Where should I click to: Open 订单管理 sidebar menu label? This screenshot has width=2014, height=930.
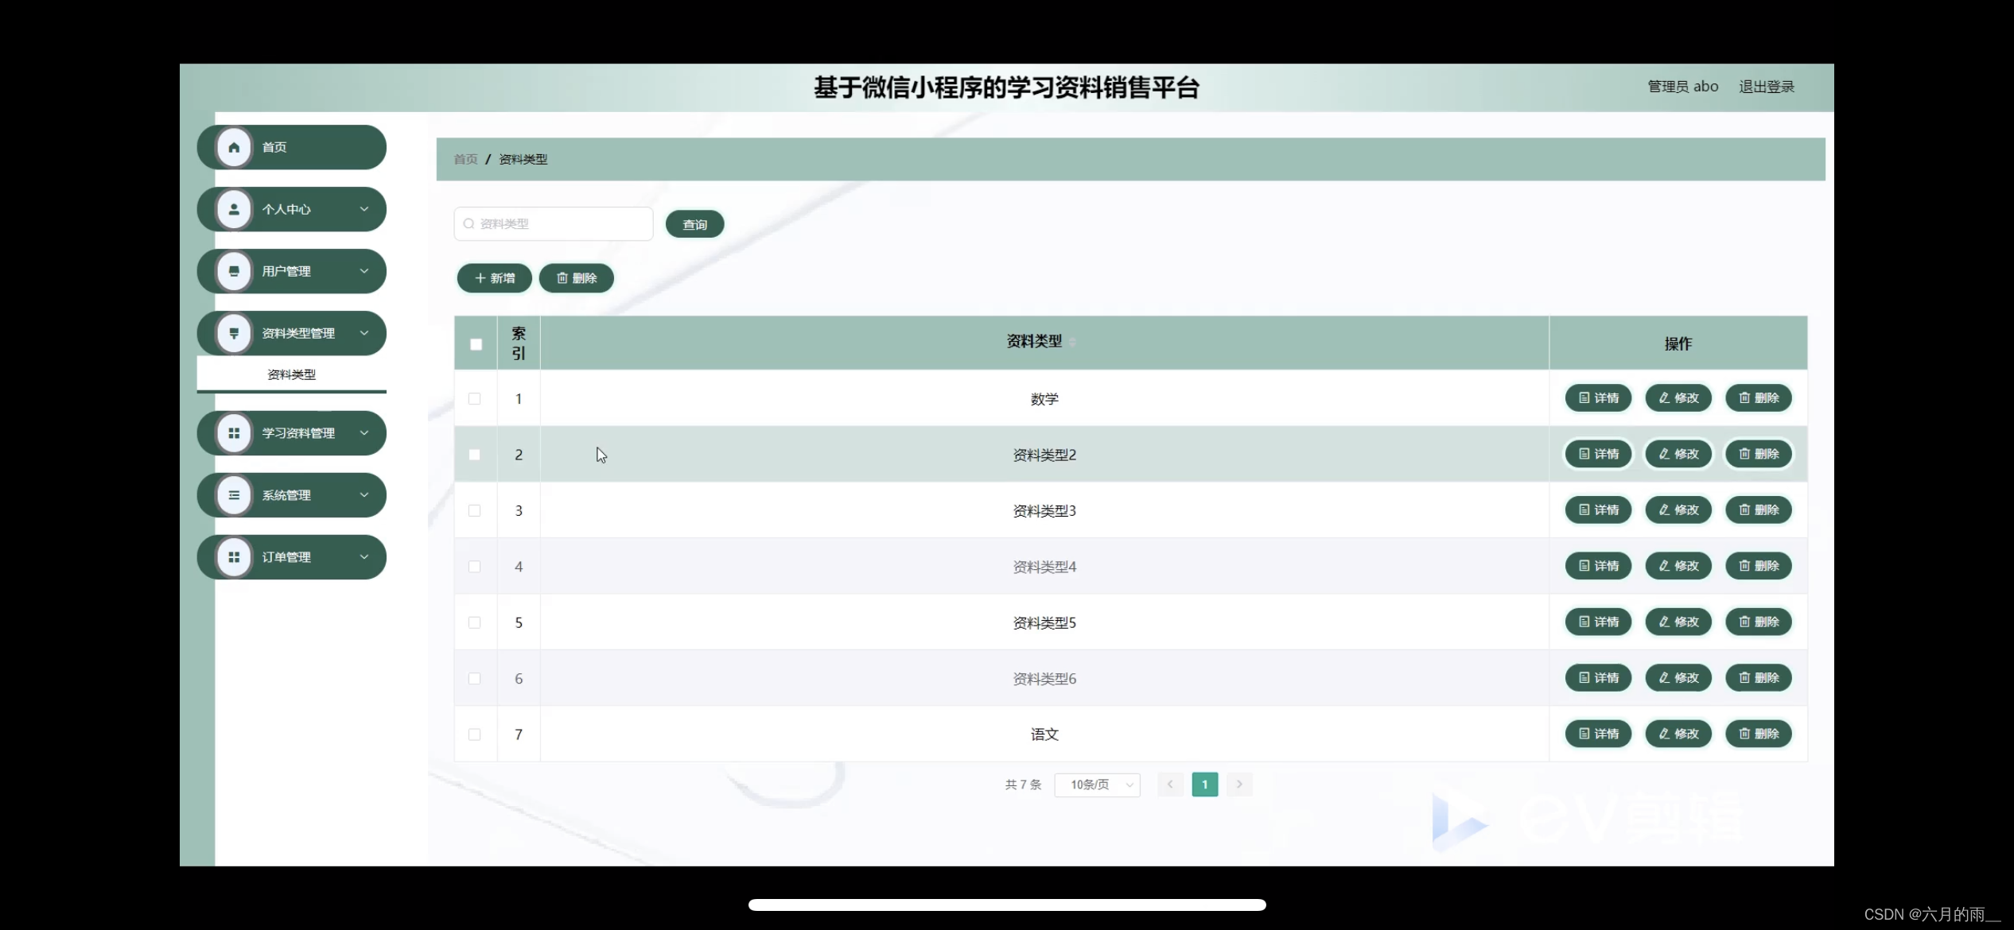tap(286, 557)
